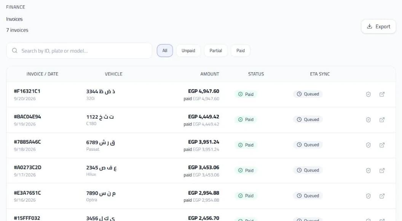Click amount EGP 2,954.88
Image resolution: width=402 pixels, height=221 pixels.
[204, 193]
